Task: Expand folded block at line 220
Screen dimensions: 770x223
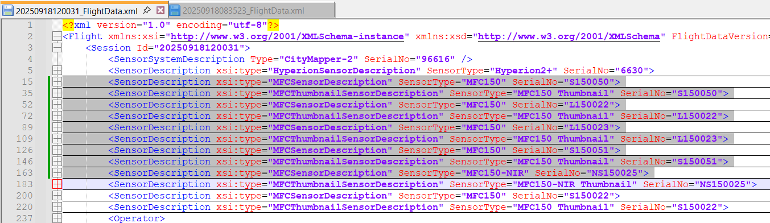Action: pos(56,207)
